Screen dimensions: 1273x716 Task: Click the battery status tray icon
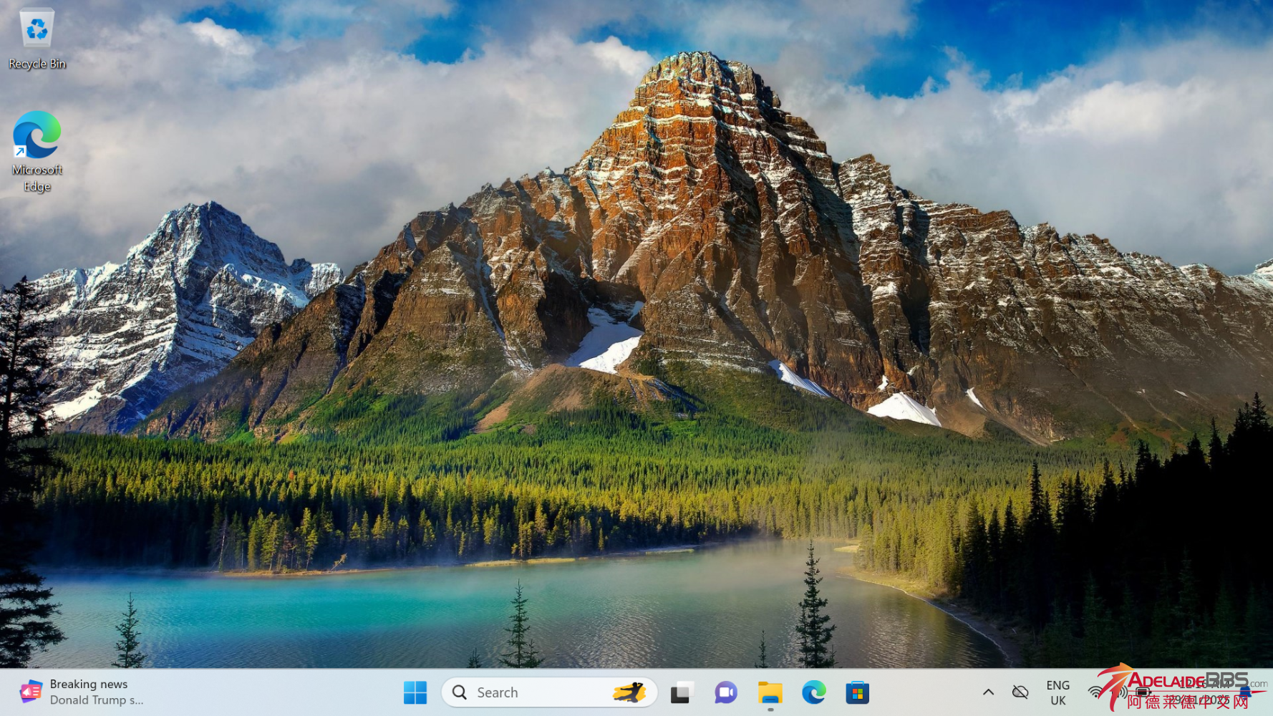pyautogui.click(x=1143, y=692)
